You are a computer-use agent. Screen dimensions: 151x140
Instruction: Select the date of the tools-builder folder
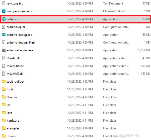click(80, 82)
